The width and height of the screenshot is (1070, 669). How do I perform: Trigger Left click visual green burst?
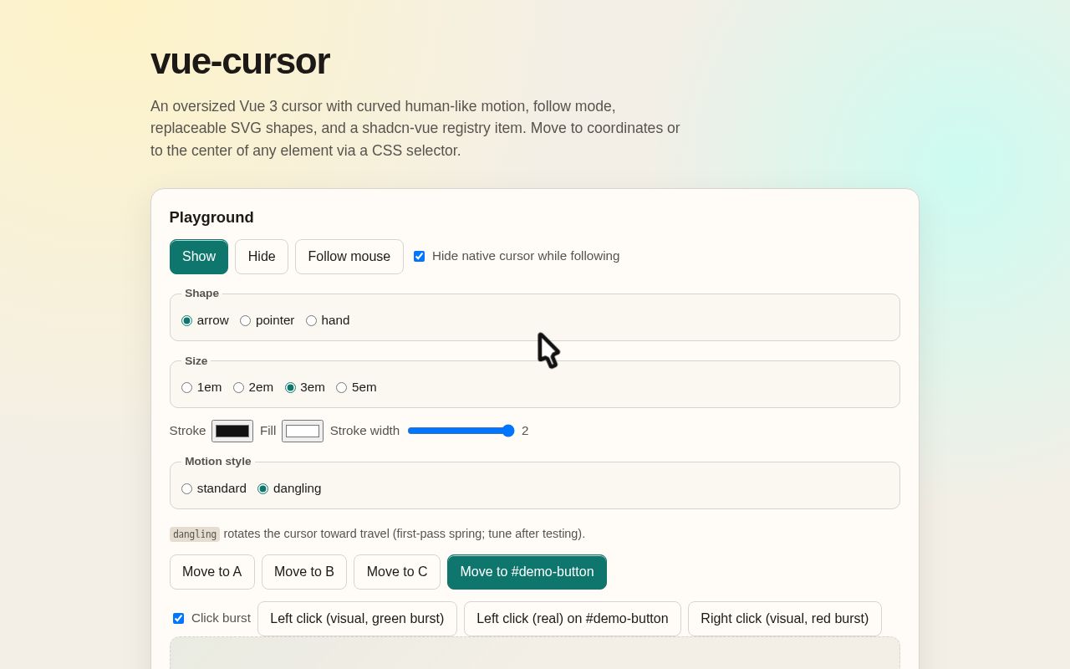click(x=357, y=619)
